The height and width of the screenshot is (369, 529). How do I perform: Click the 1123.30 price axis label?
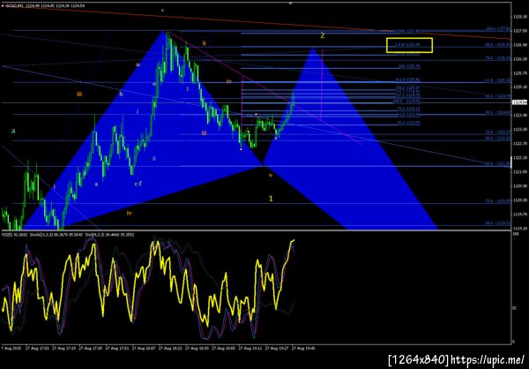coord(520,130)
